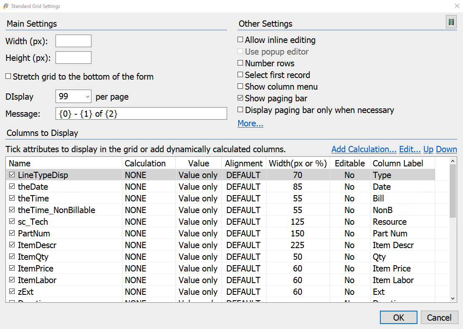Uncheck the sc_Tech row checkbox
The image size is (463, 329).
click(x=12, y=221)
